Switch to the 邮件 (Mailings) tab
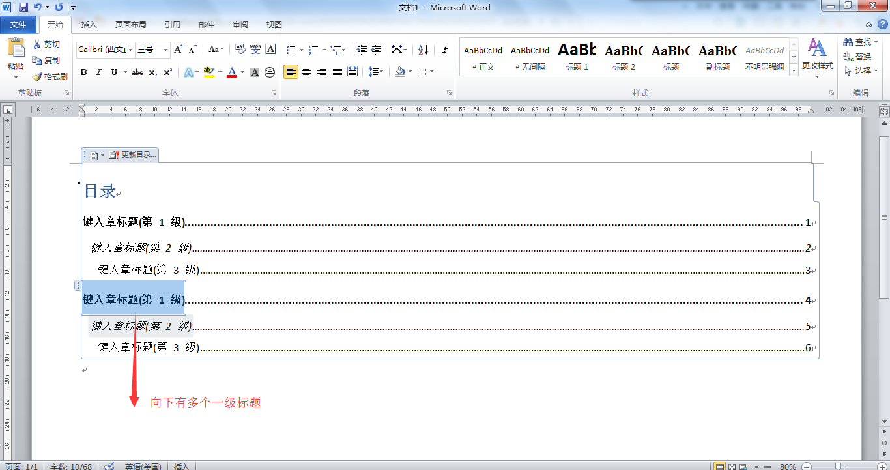 tap(207, 25)
